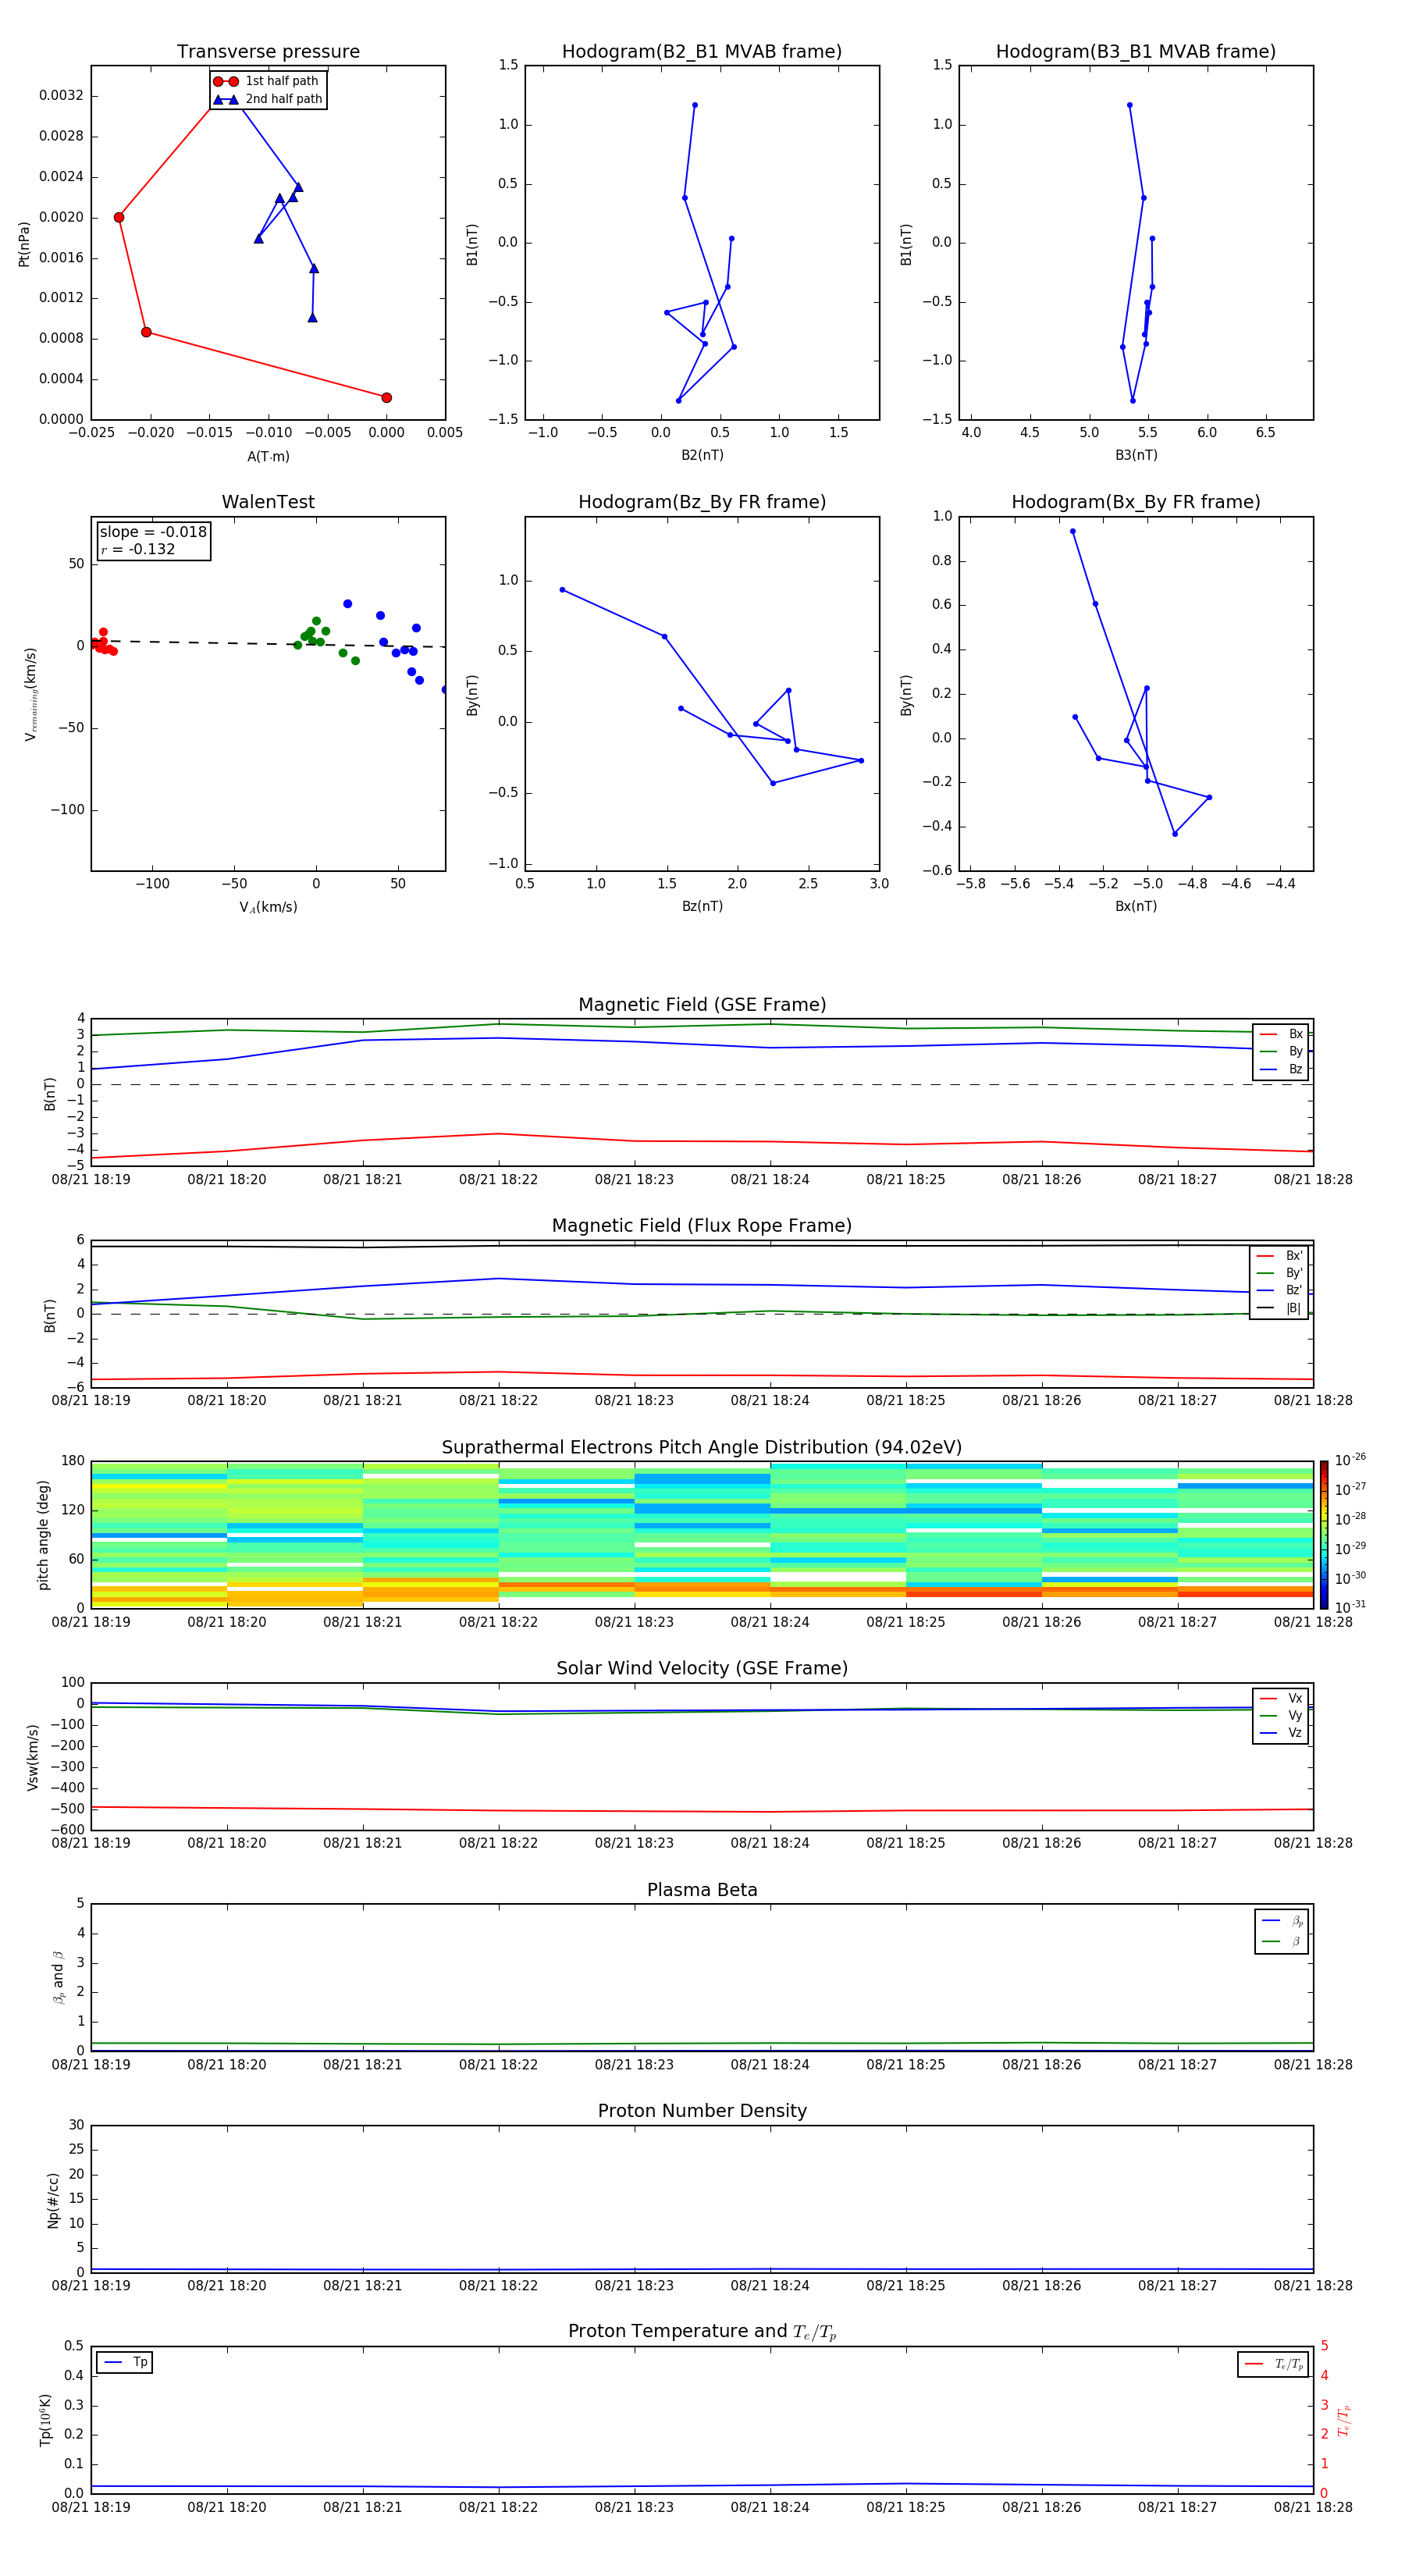1405x2576 pixels.
Task: Click 'Magnetic Field (Flux Rope Frame)' title
Action: tap(702, 1226)
